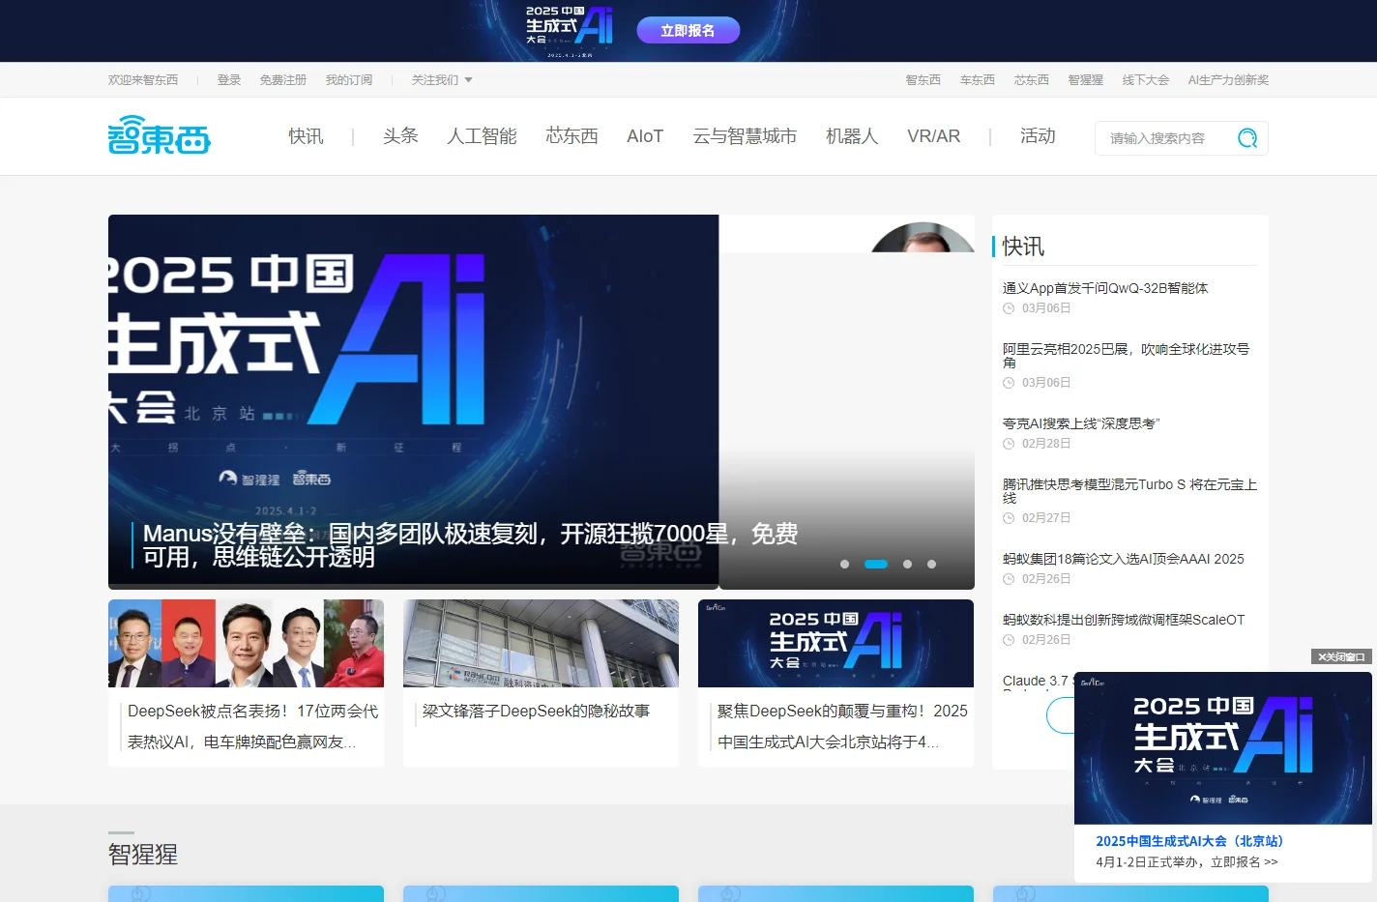Open 梁文锋落子DeepSeek的隐秘故事 article
This screenshot has width=1377, height=902.
pyautogui.click(x=536, y=712)
